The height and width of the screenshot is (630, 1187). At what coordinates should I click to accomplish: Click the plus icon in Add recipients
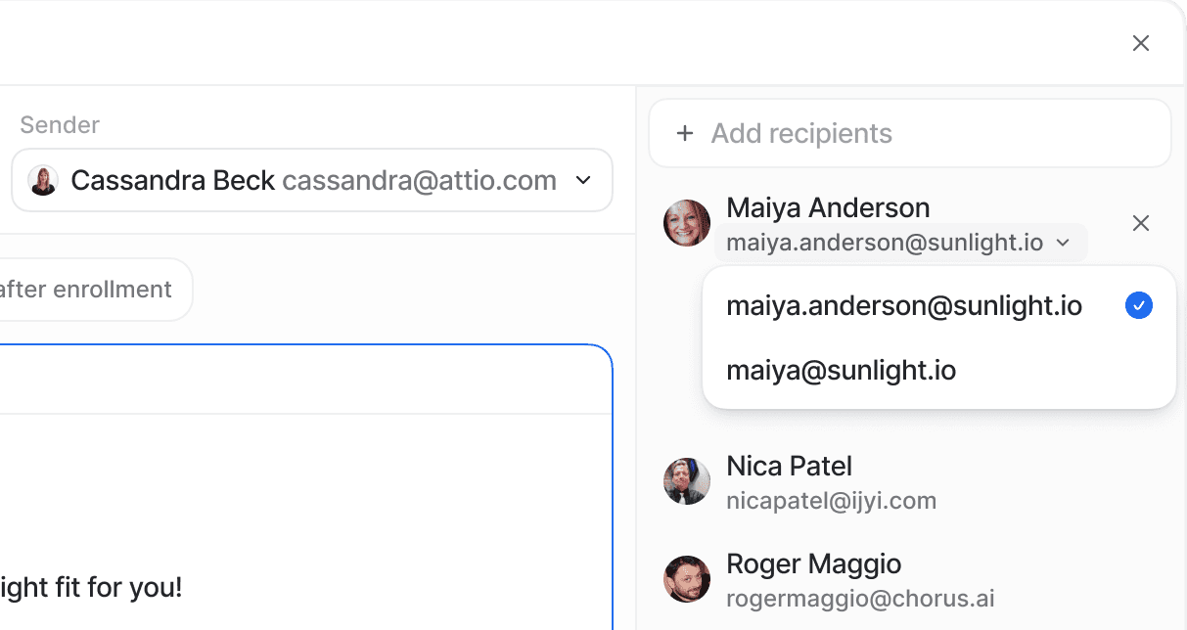(685, 133)
